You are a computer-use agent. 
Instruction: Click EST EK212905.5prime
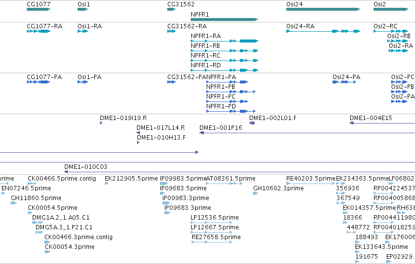tap(106, 183)
